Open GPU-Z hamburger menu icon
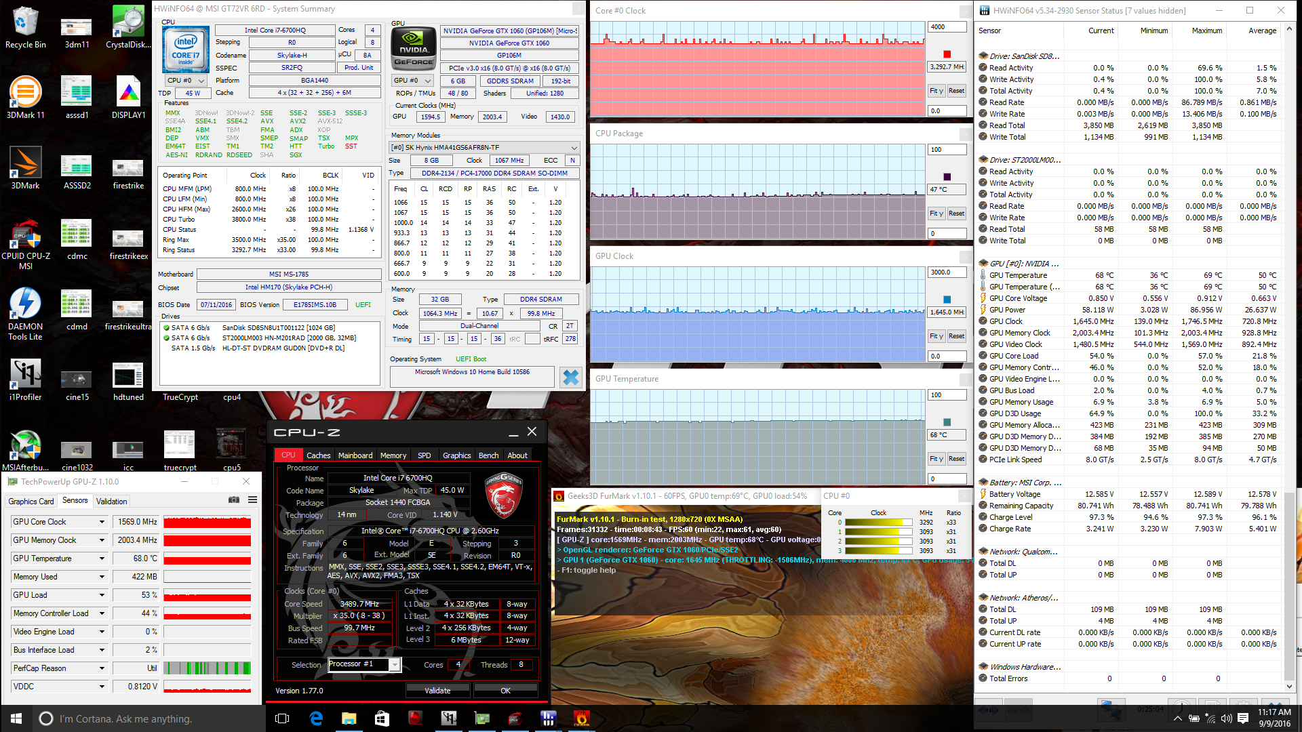Image resolution: width=1302 pixels, height=732 pixels. coord(252,500)
